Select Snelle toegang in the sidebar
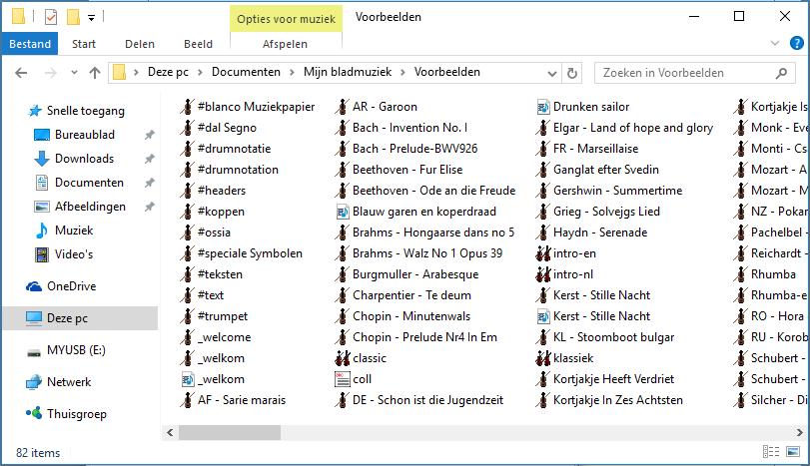The width and height of the screenshot is (810, 466). pyautogui.click(x=86, y=111)
